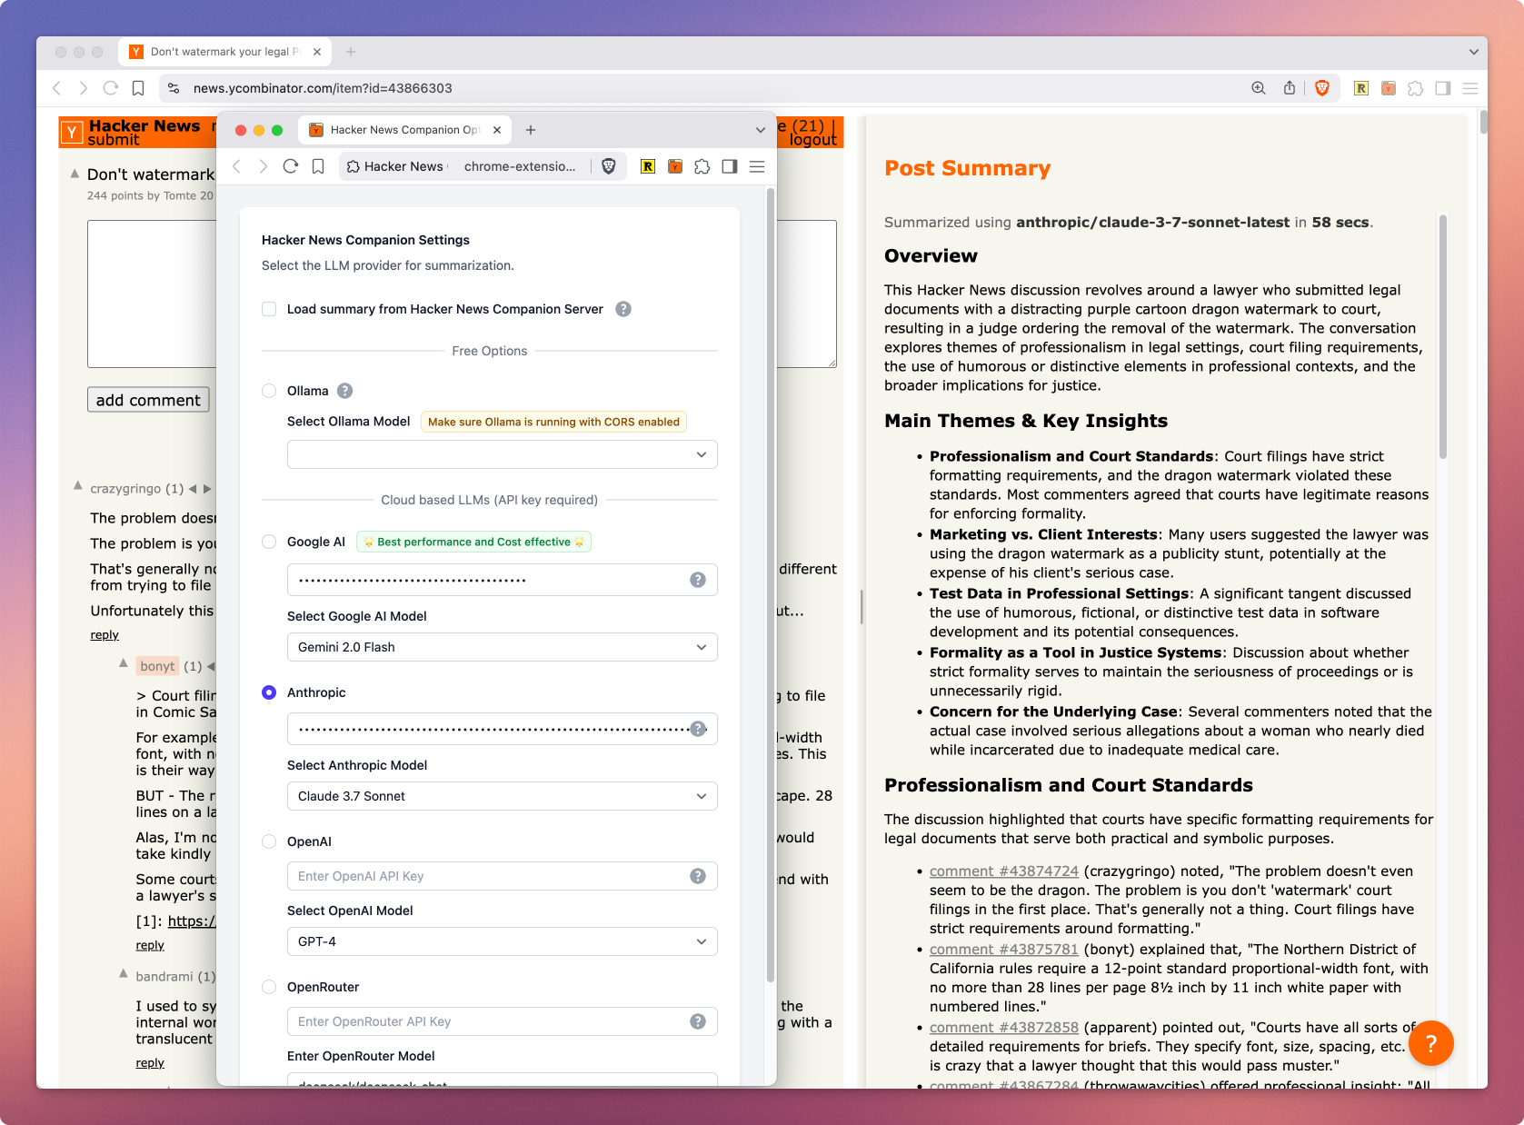Click the orange help question mark button
The width and height of the screenshot is (1524, 1125).
pos(1430,1043)
